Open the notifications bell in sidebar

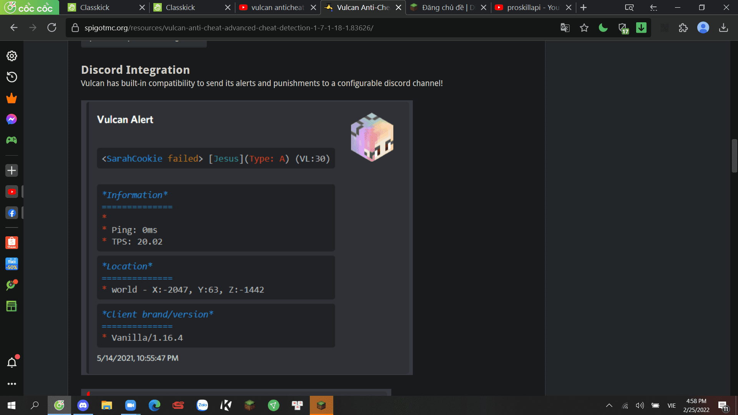pyautogui.click(x=12, y=362)
